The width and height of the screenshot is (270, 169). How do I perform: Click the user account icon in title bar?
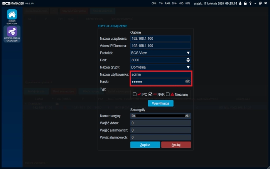pos(240,3)
